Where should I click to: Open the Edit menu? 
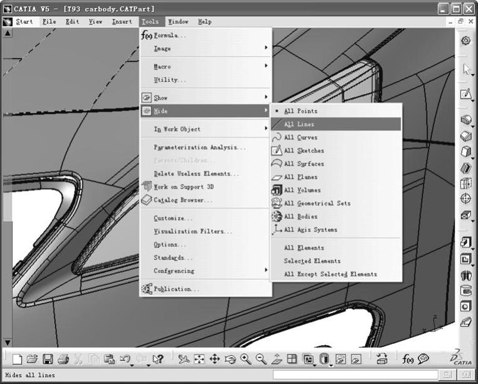click(72, 22)
